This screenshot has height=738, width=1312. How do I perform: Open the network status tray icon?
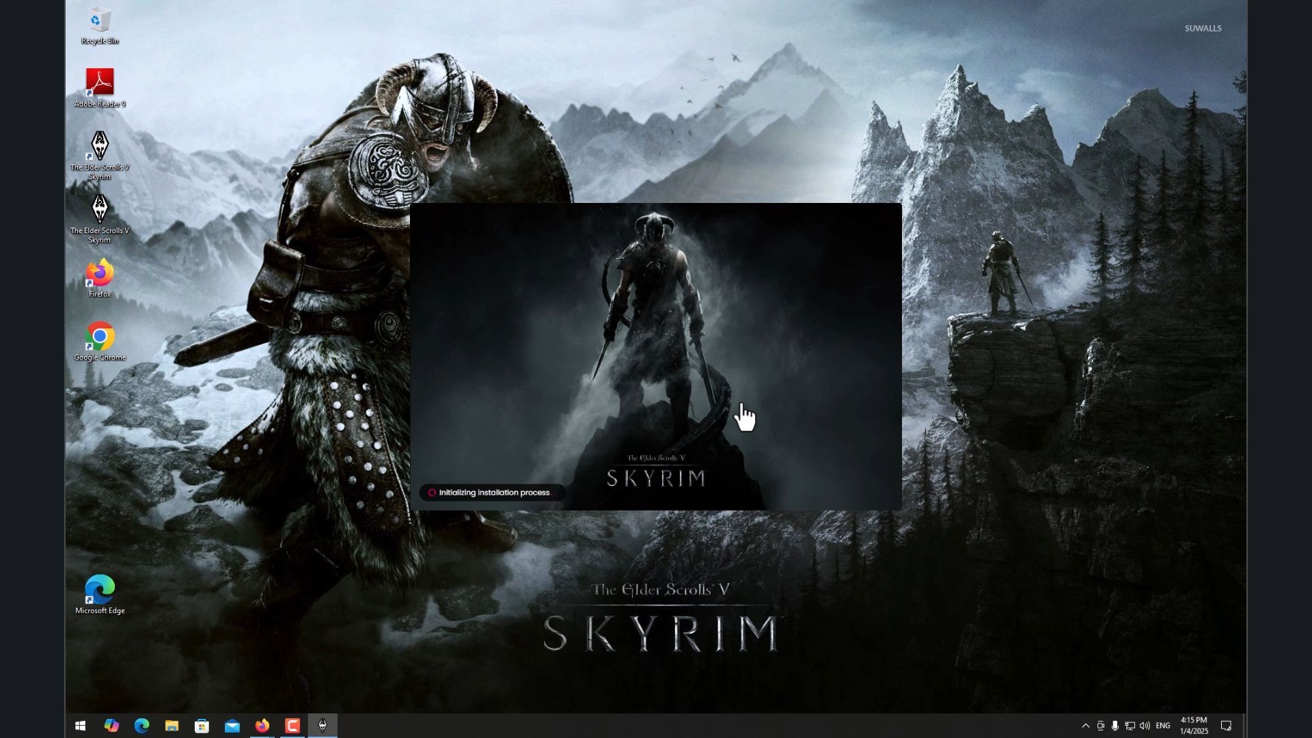[1130, 726]
